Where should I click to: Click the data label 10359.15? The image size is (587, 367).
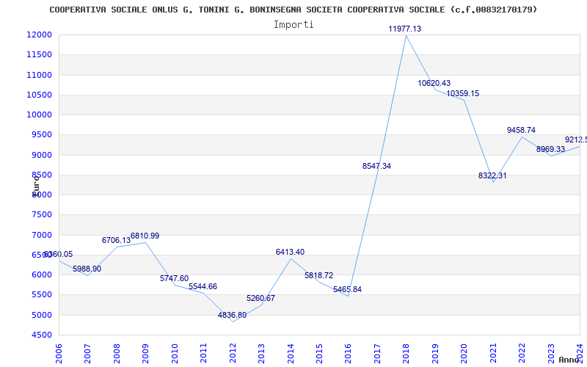(x=463, y=93)
